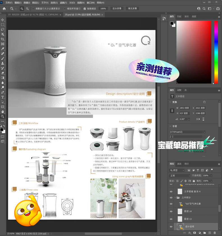Screen dimensions: 222x236
Task: Hide the 设计说明 text layer
Action: [x=171, y=226]
